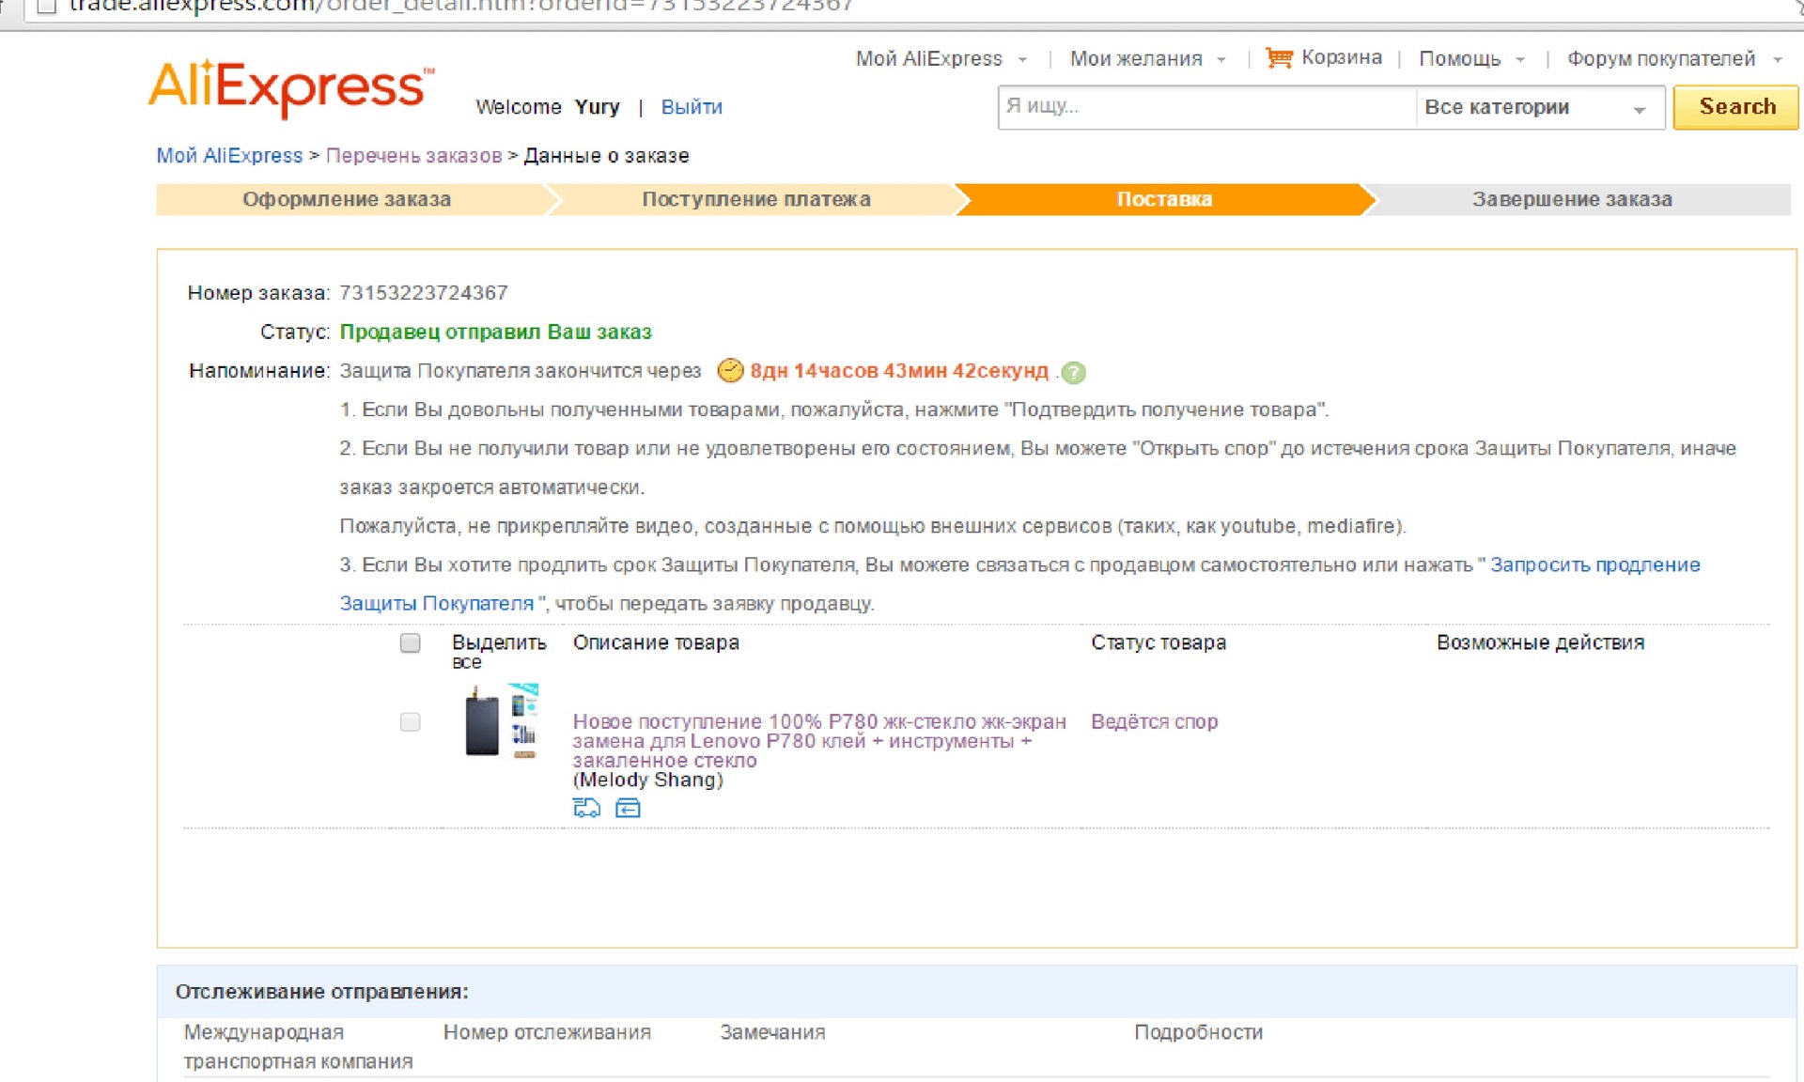Viewport: 1804px width, 1082px height.
Task: Click the user name Yury
Action: 597,107
